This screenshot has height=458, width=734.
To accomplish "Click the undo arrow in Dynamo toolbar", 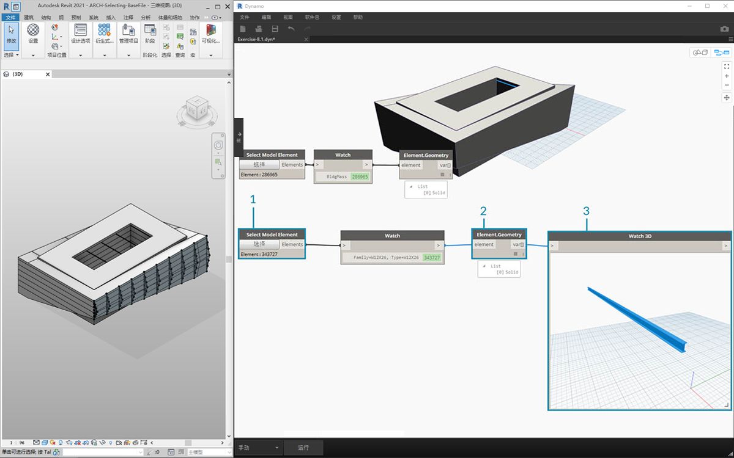I will (x=291, y=29).
